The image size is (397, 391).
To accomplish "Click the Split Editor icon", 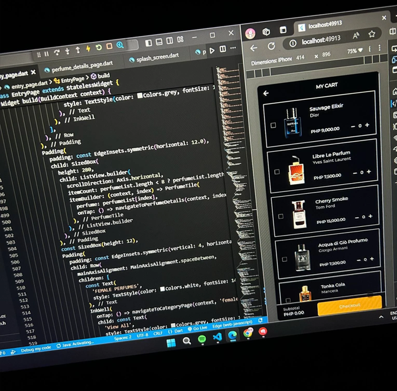I will [x=223, y=49].
